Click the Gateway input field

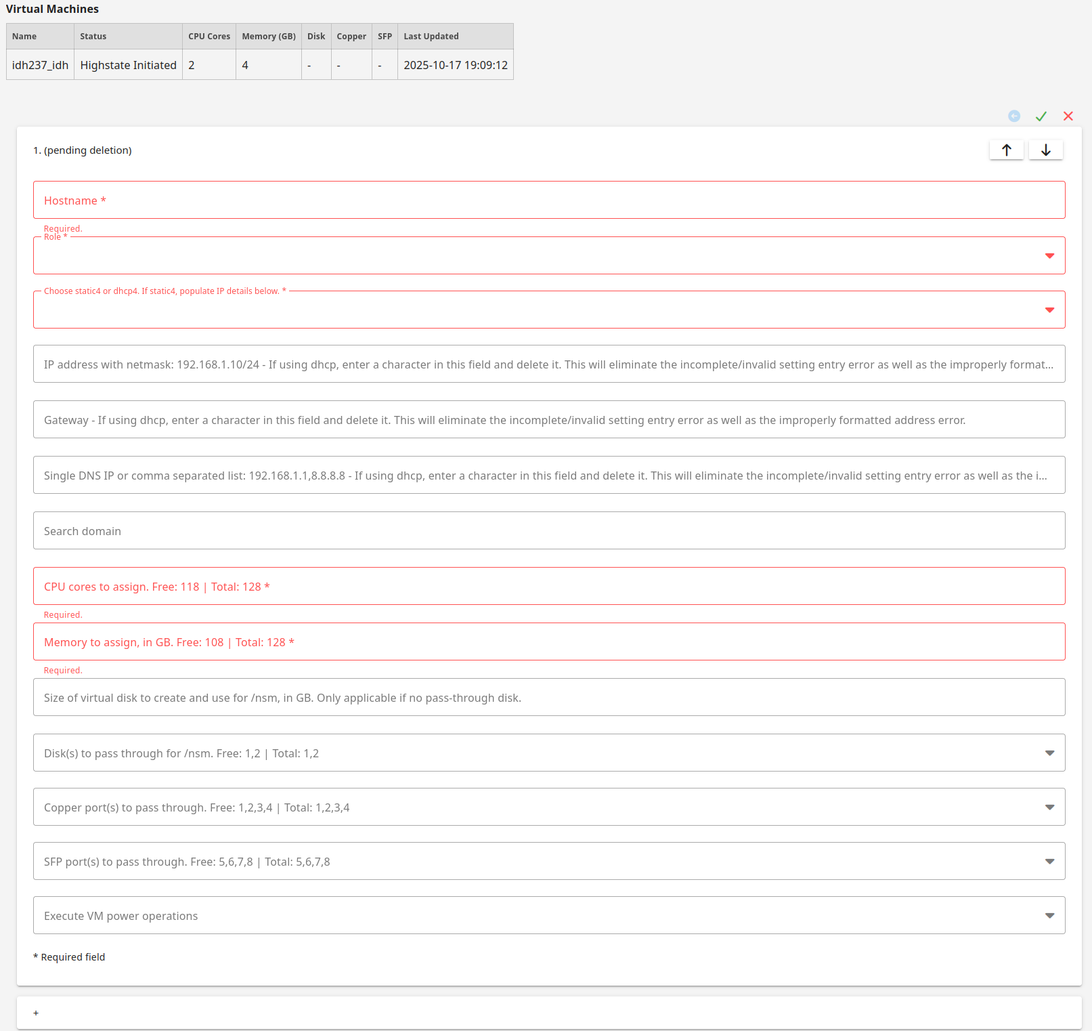(x=548, y=419)
